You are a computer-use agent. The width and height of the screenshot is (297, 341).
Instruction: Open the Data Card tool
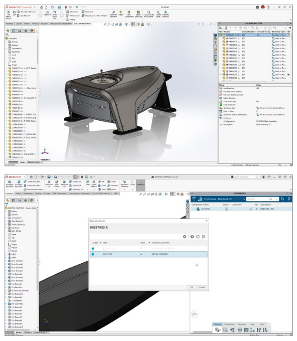pyautogui.click(x=67, y=11)
